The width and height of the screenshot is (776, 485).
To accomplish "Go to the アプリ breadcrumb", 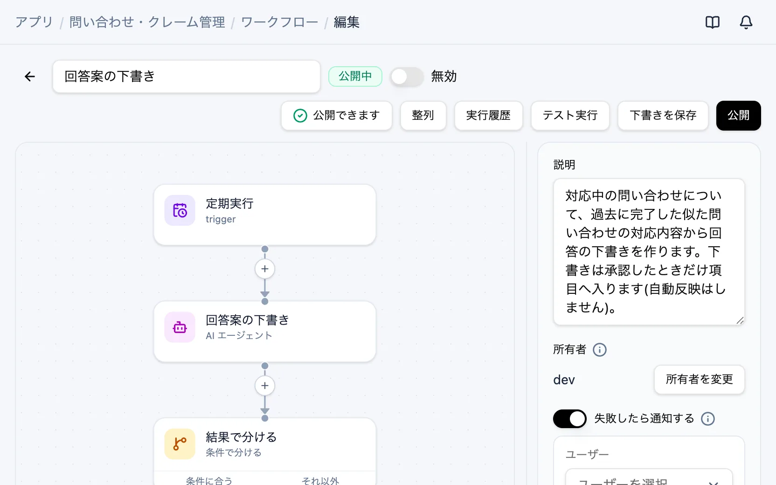I will point(34,22).
